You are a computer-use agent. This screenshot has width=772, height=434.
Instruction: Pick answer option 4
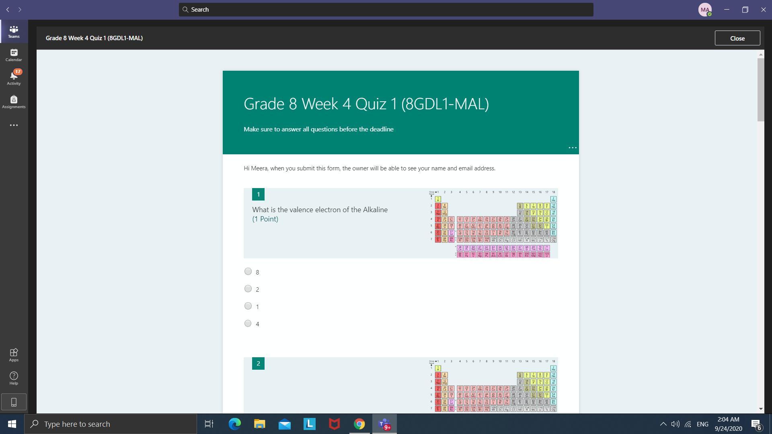pyautogui.click(x=248, y=323)
